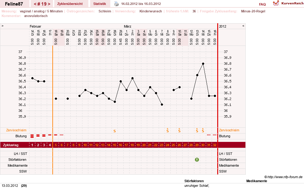
Task: Select the peak temperature point at 36.8
Action: pos(203,64)
